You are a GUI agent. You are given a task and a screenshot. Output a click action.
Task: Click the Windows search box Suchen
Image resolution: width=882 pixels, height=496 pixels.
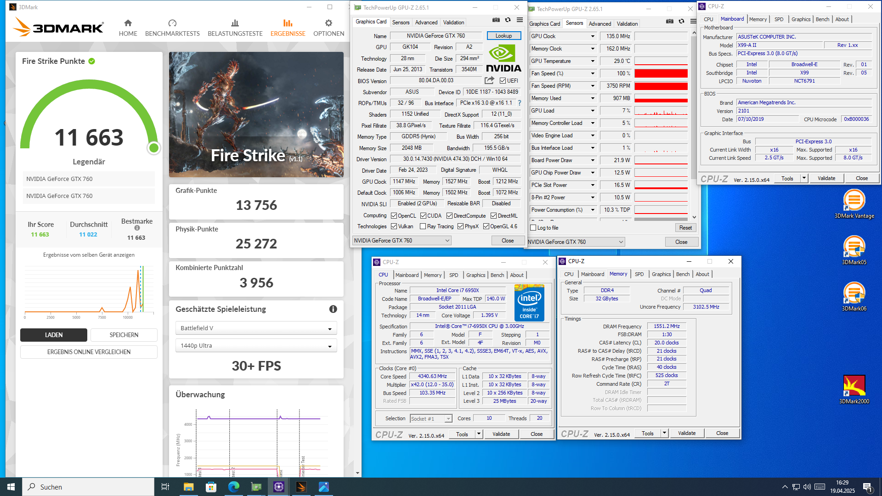pos(88,487)
